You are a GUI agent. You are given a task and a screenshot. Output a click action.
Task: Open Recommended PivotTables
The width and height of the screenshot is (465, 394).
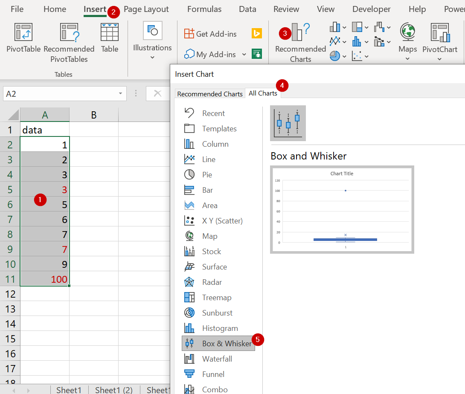coord(69,43)
